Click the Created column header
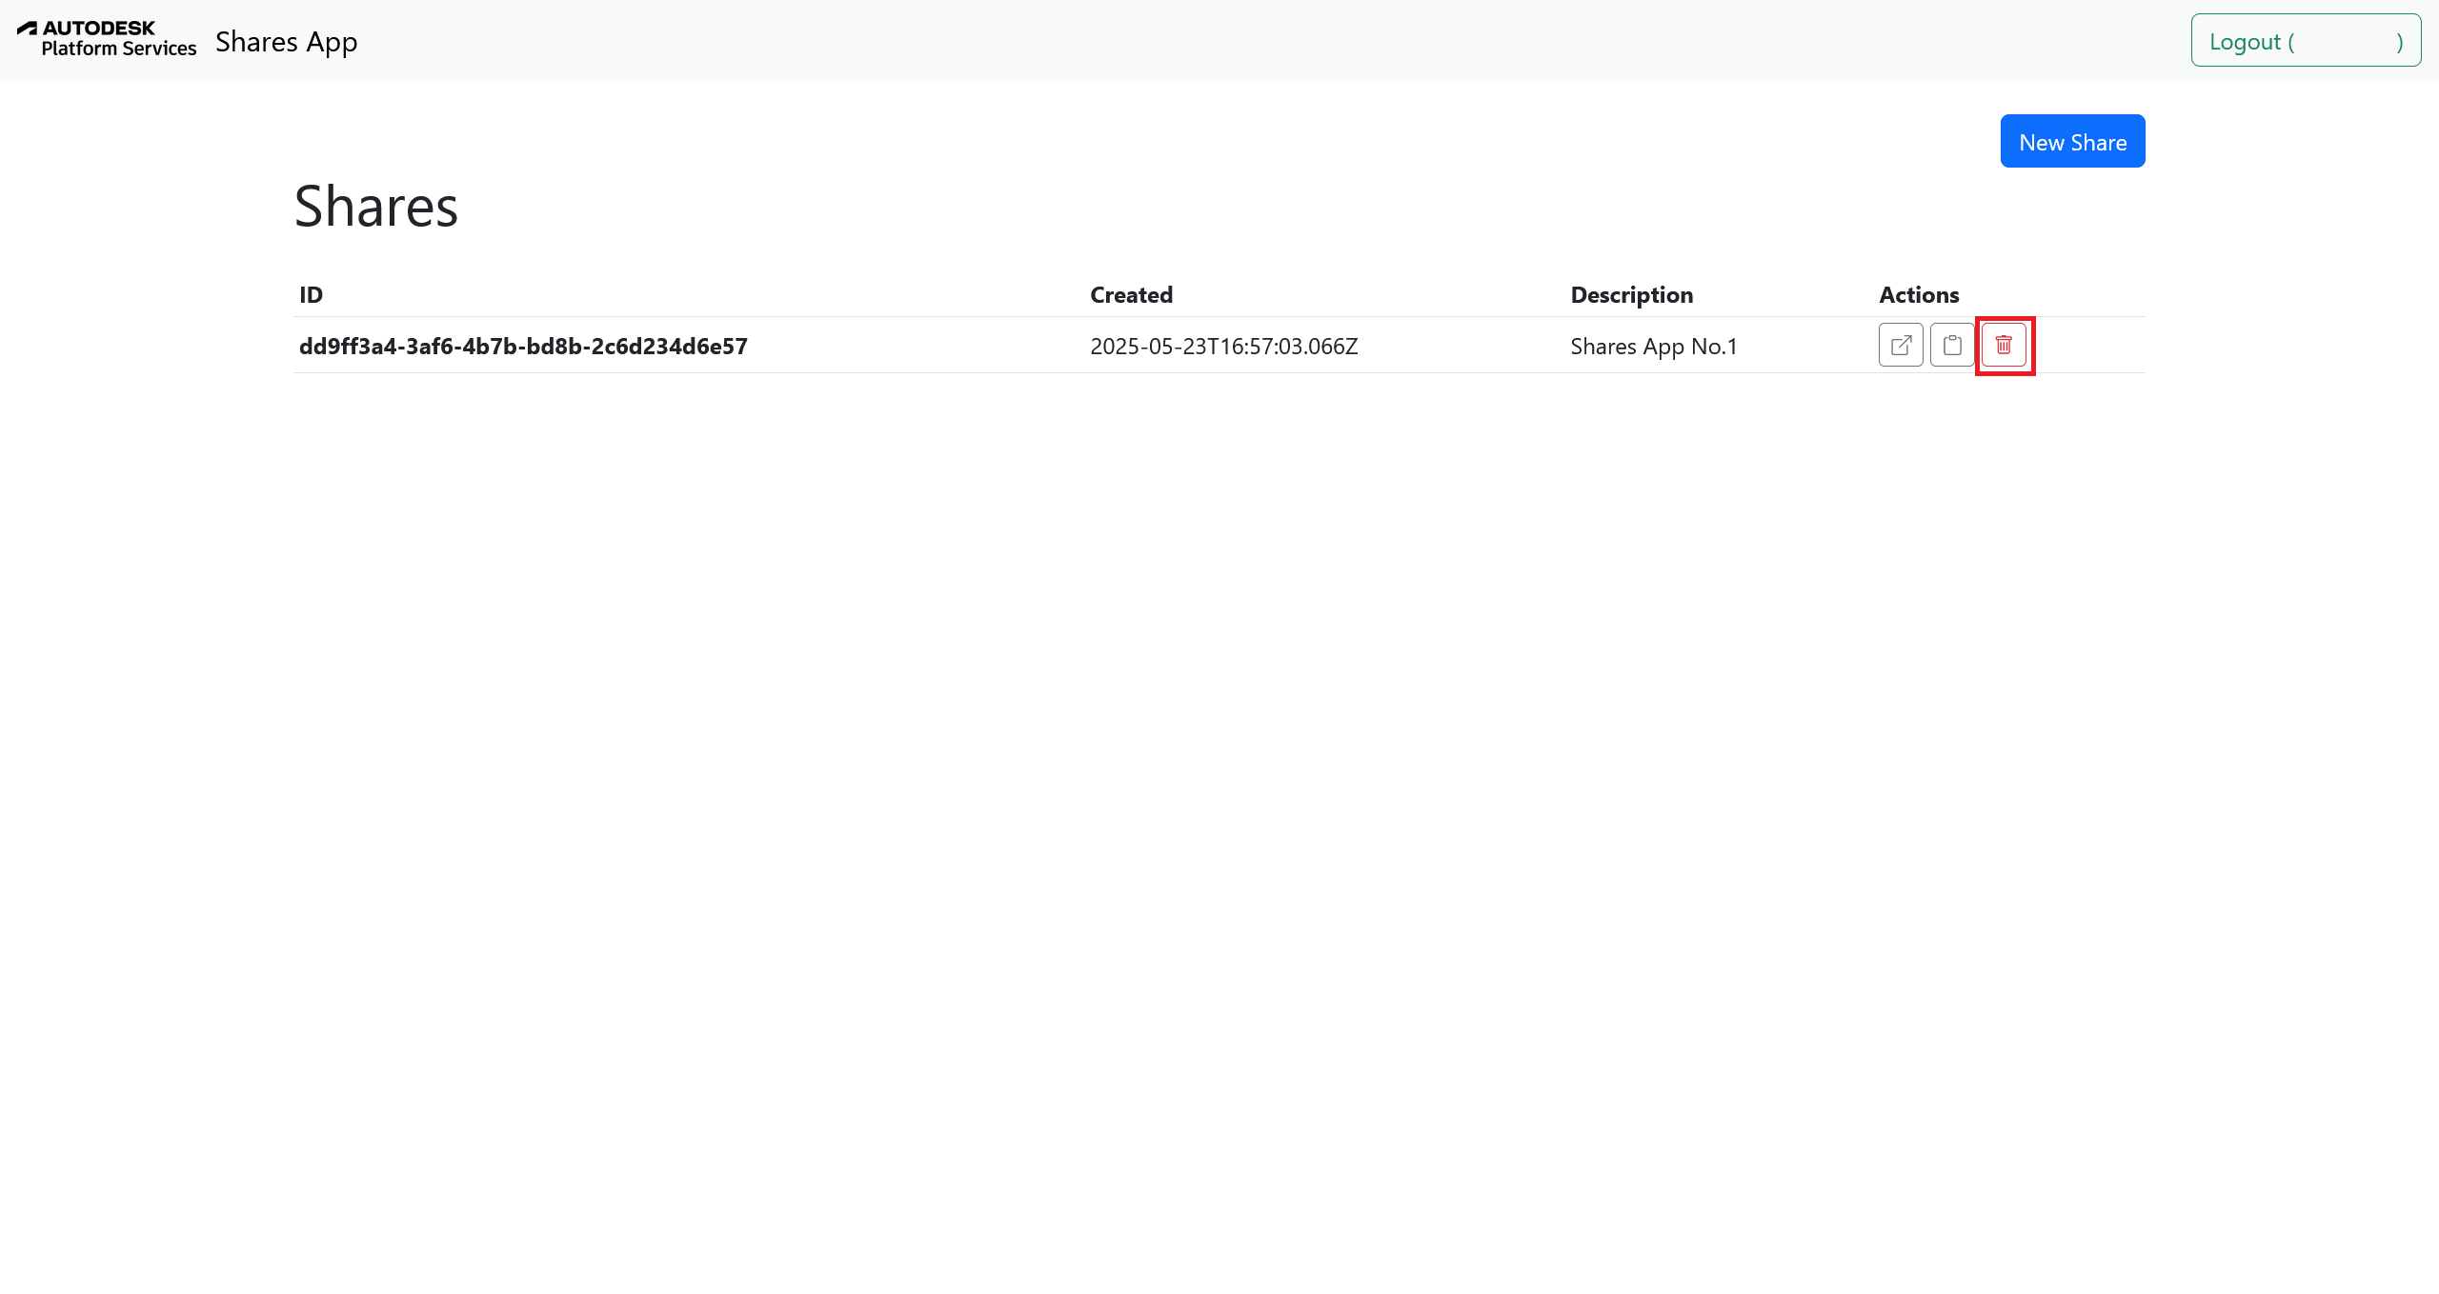2439x1294 pixels. (x=1131, y=294)
